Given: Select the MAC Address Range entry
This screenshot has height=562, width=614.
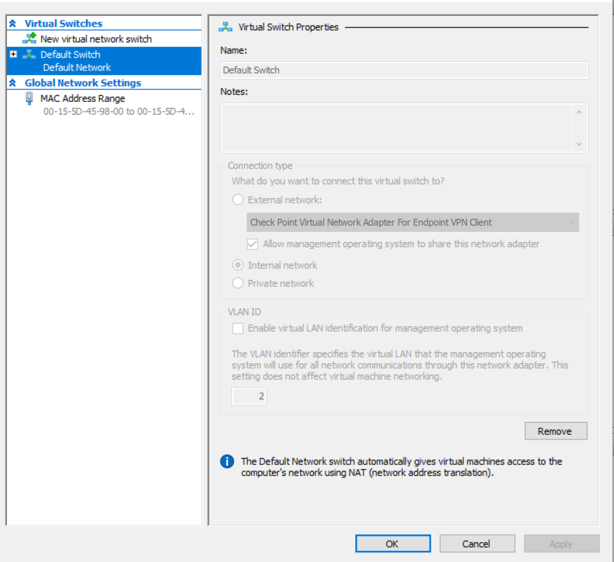Looking at the screenshot, I should pyautogui.click(x=83, y=98).
